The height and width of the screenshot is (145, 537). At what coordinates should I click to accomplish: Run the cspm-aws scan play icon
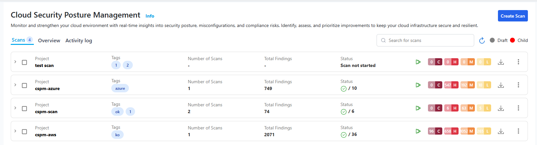pos(418,131)
